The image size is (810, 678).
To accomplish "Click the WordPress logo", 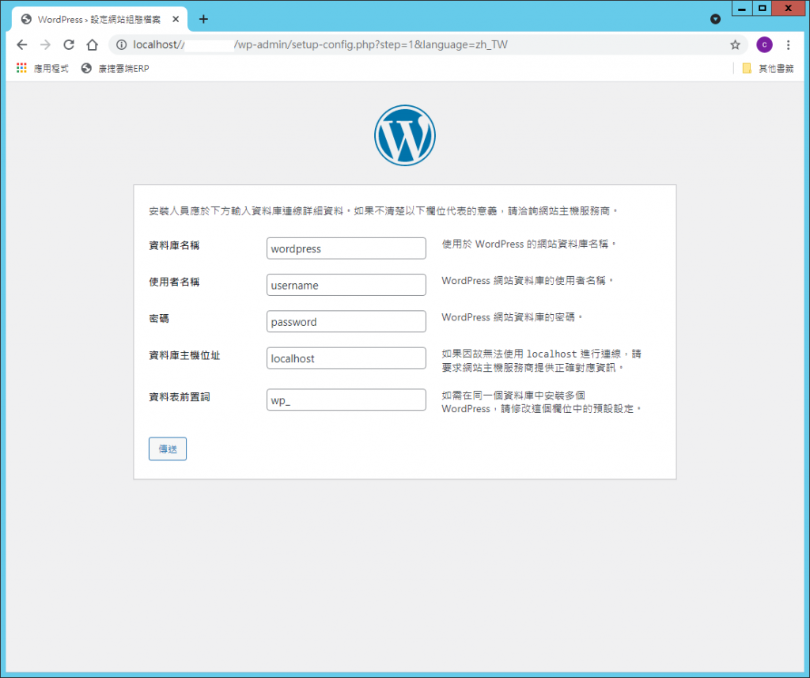I will (404, 135).
